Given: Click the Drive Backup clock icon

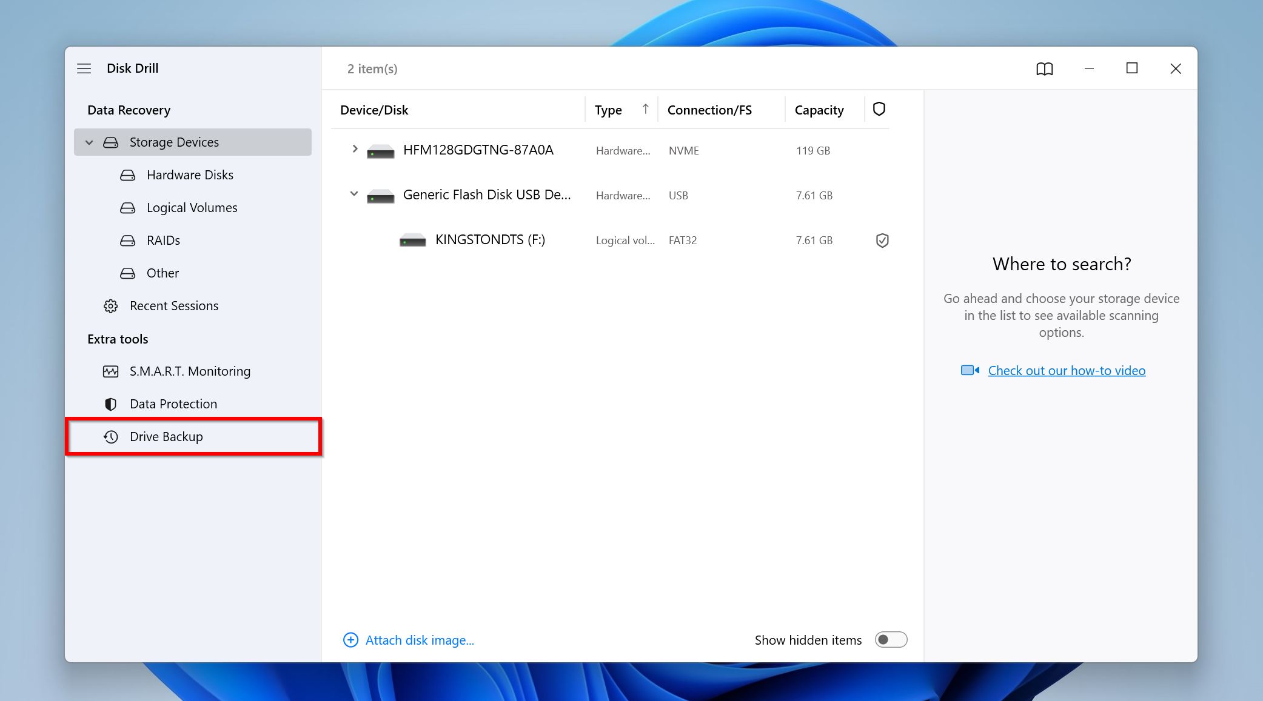Looking at the screenshot, I should coord(110,437).
